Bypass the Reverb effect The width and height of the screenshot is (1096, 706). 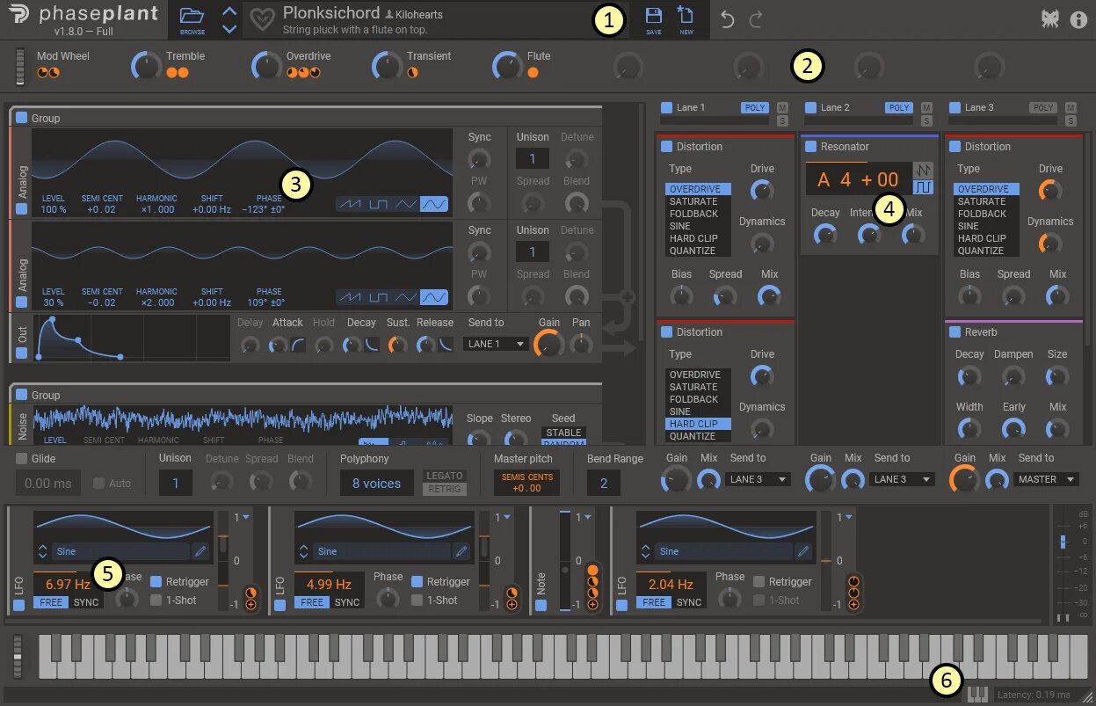pos(954,332)
